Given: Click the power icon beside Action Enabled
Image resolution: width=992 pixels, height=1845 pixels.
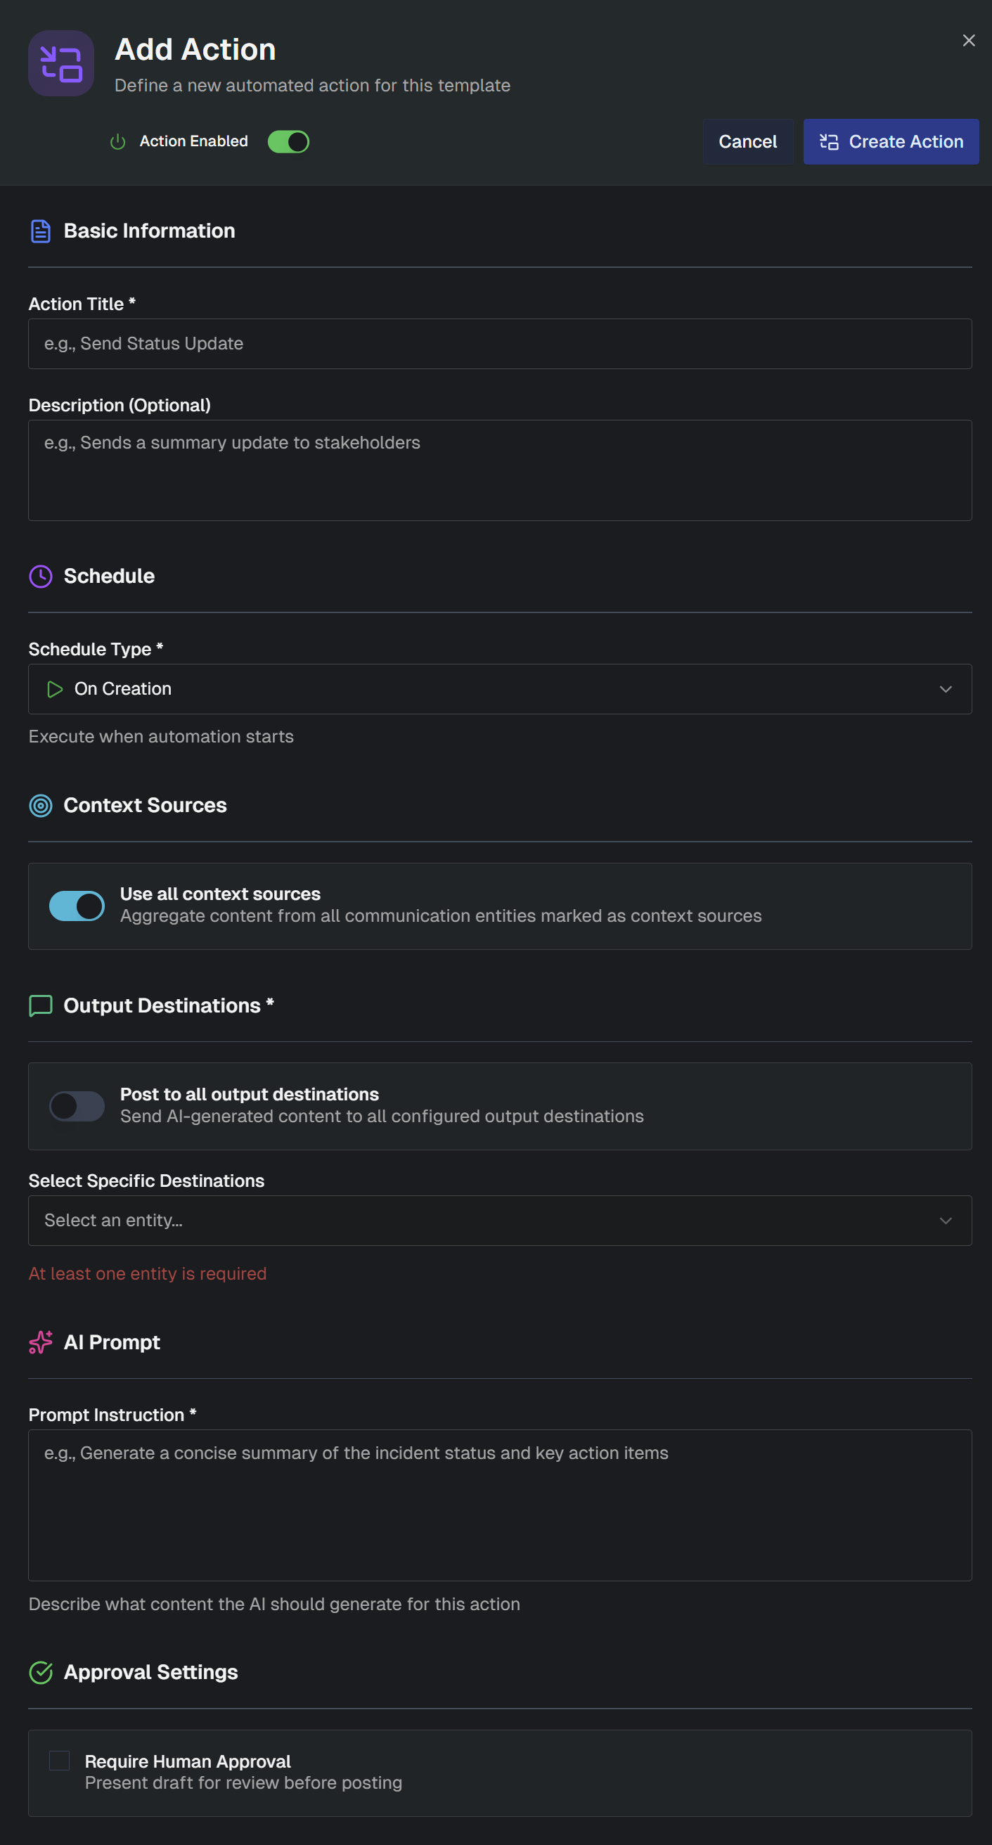Looking at the screenshot, I should [x=117, y=141].
